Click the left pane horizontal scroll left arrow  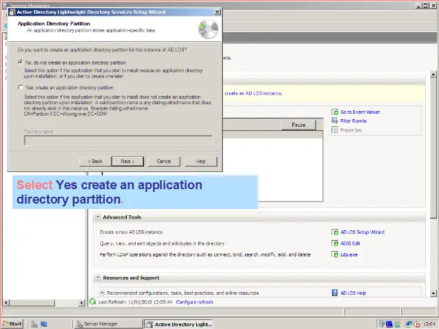(x=5, y=302)
